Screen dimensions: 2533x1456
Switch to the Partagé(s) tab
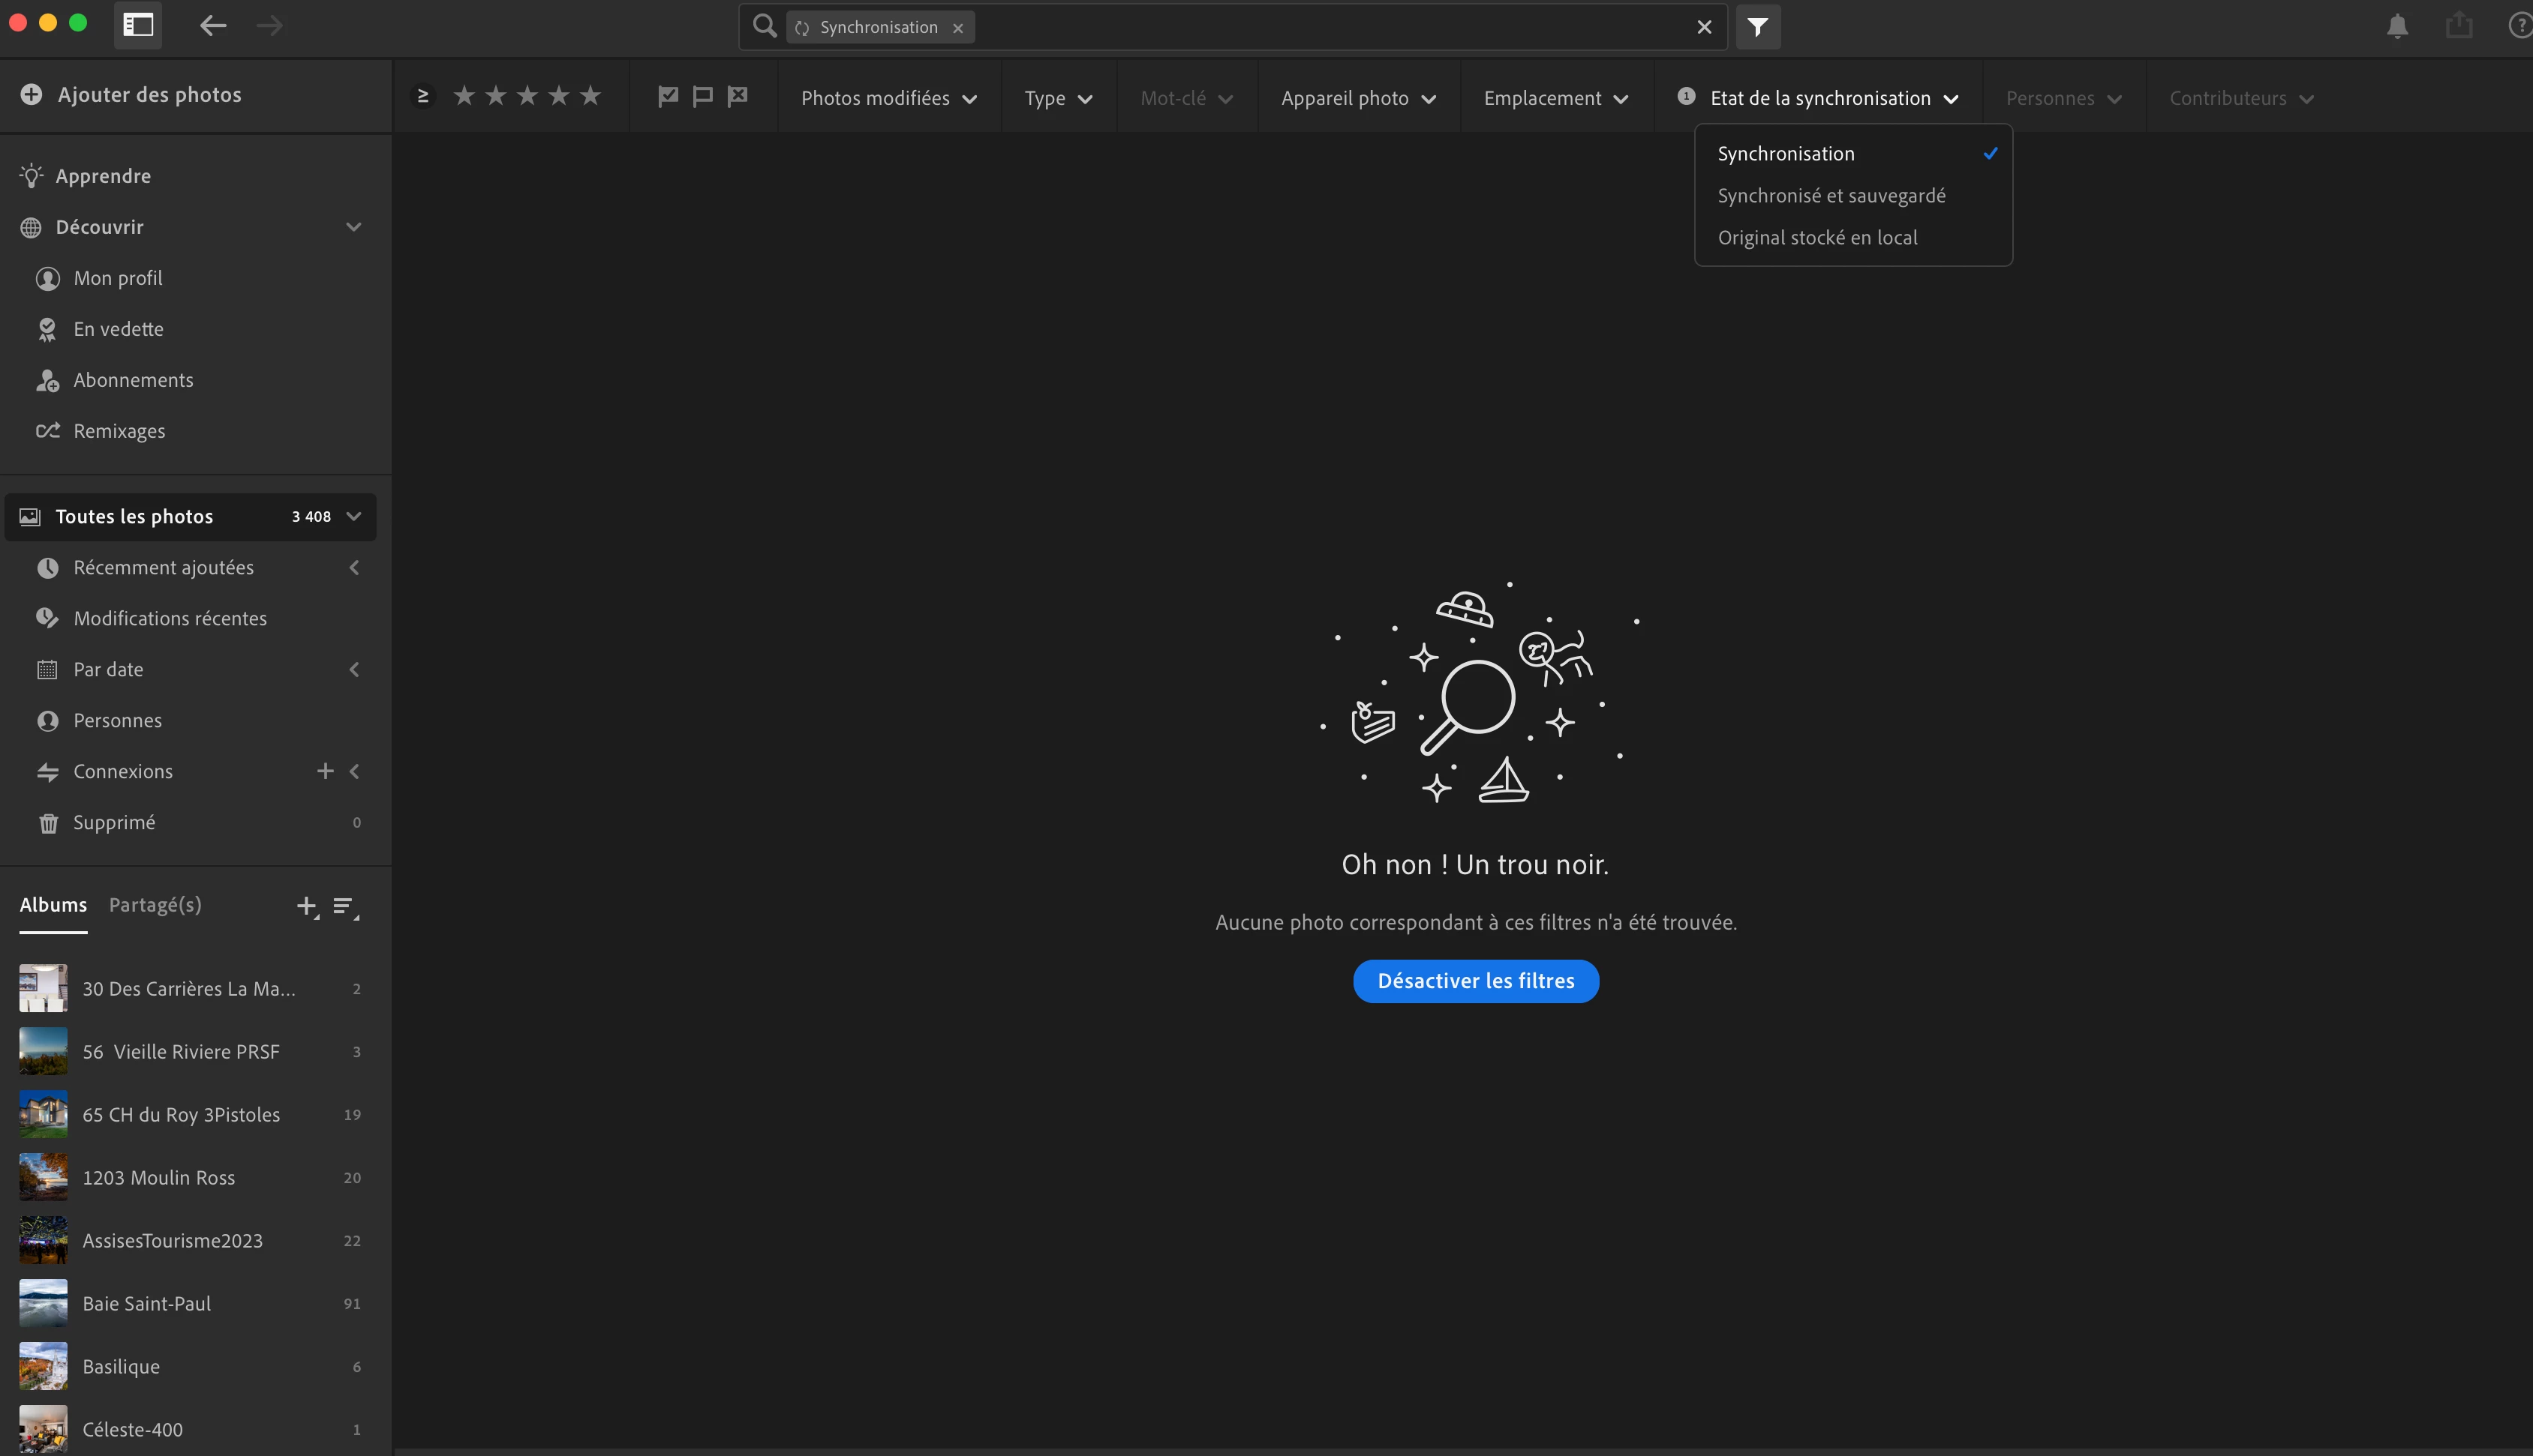[155, 905]
